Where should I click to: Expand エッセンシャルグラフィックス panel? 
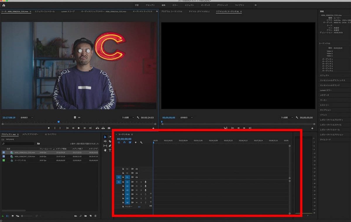(333, 80)
